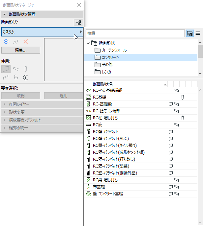Screen dimensions: 204x226
Task: Sort by 断面形状名 column header
Action: (x=130, y=84)
